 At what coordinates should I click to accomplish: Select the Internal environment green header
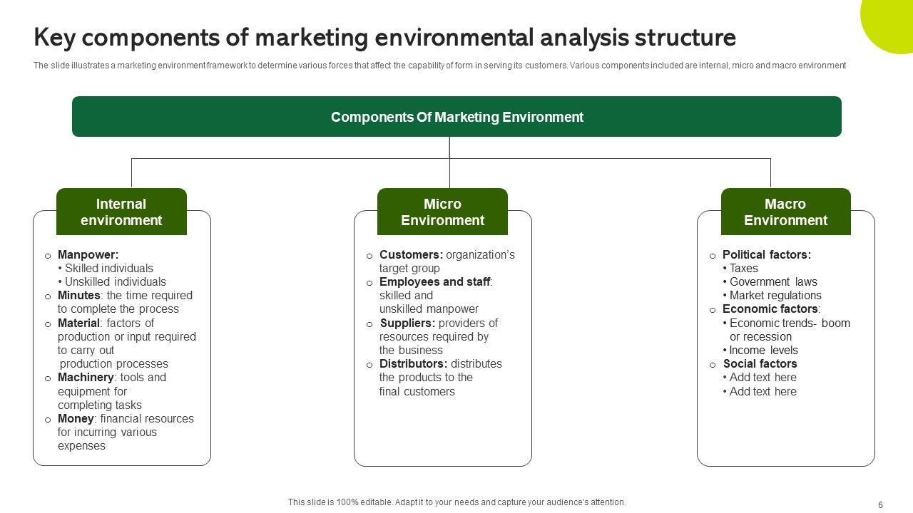pos(121,212)
